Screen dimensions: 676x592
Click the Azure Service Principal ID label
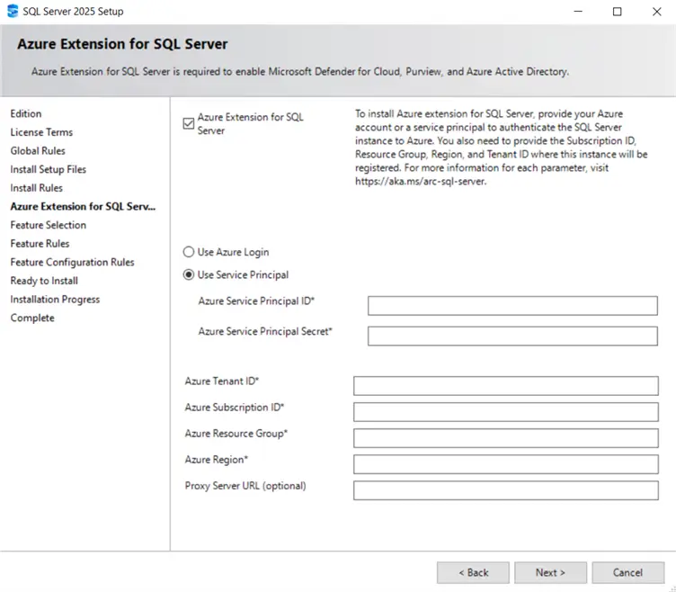256,301
